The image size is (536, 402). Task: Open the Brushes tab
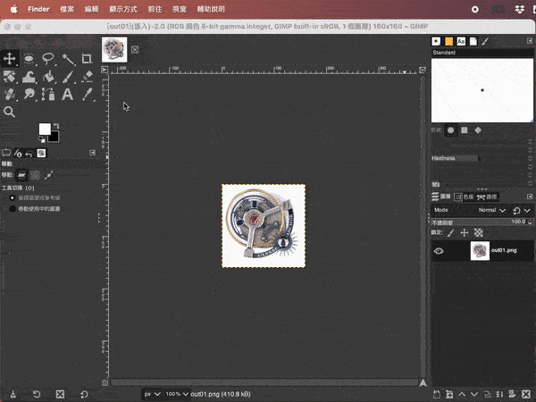[436, 41]
